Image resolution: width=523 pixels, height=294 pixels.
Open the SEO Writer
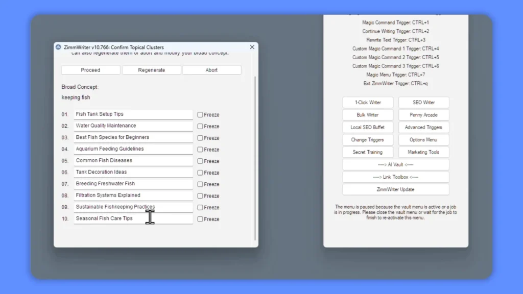click(423, 102)
